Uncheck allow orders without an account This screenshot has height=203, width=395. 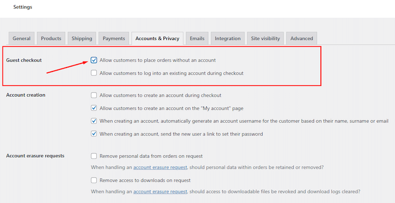[x=94, y=60]
